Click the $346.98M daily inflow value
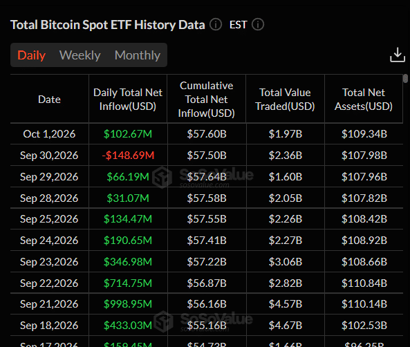Screen dimensions: 410x347 (128, 262)
